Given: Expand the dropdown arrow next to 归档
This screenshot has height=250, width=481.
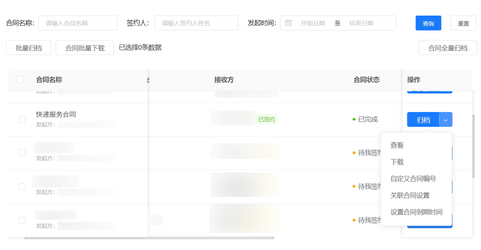Looking at the screenshot, I should point(446,120).
